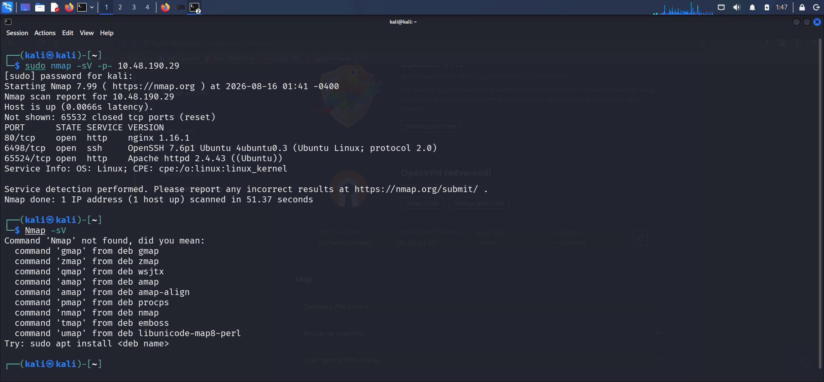Click the "command 'nmap' from deb nmap" line
Viewport: 824px width, 382px height.
coord(87,313)
